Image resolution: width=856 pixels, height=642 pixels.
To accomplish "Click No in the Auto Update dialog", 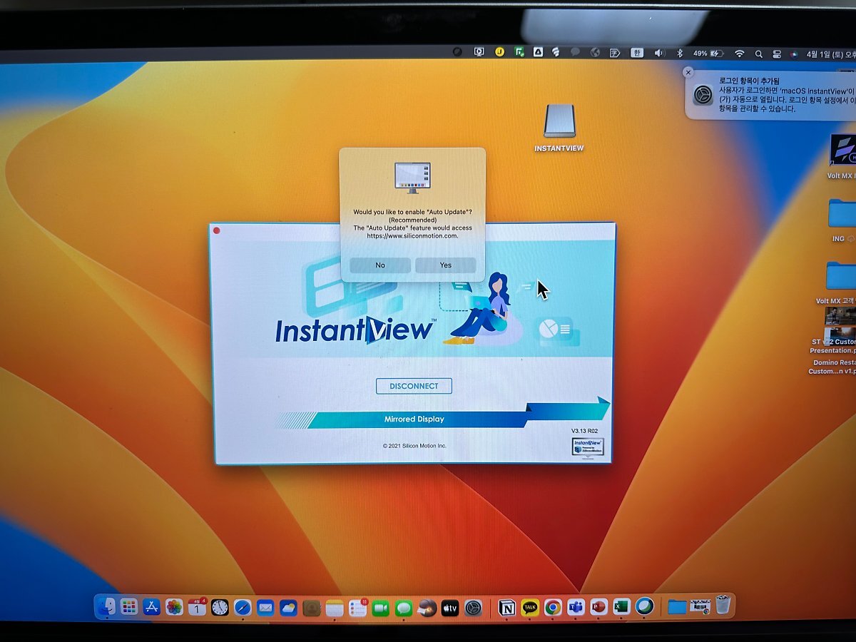I will [380, 265].
